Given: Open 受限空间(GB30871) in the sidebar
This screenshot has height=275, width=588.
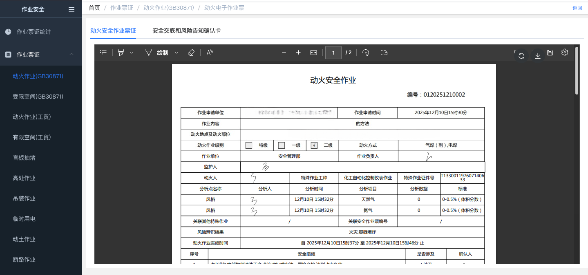Looking at the screenshot, I should tap(38, 97).
